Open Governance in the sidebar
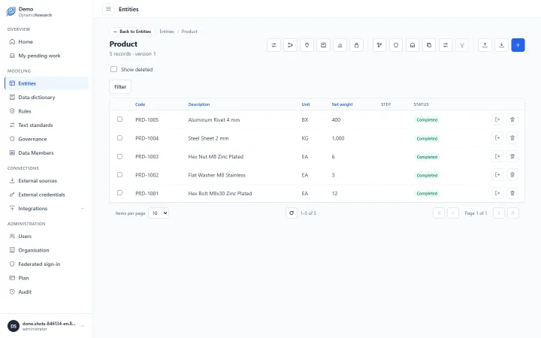This screenshot has width=541, height=338. click(47, 139)
